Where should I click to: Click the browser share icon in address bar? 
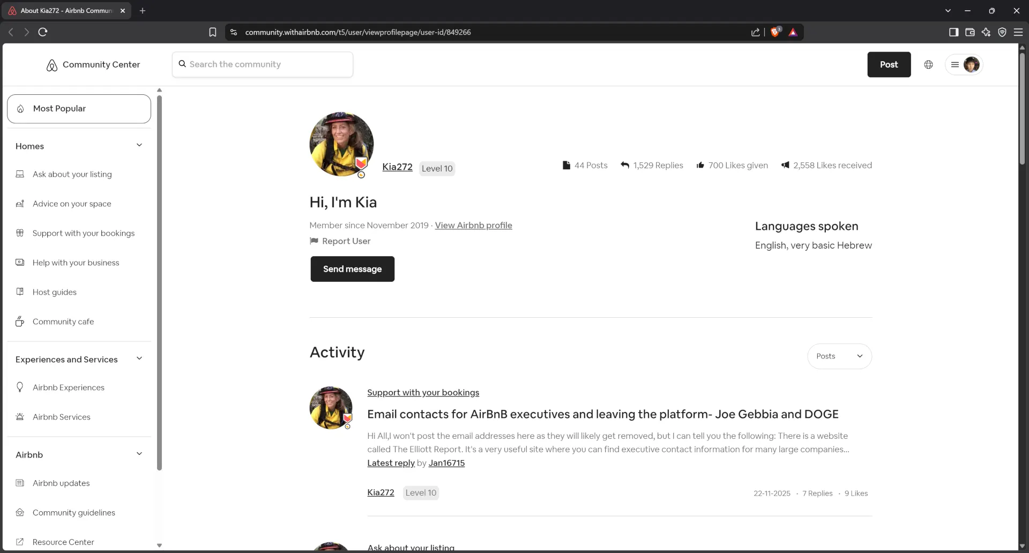(756, 32)
